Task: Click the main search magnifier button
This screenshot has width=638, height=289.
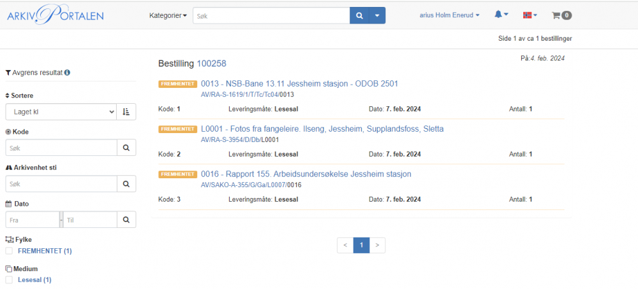Action: point(359,15)
